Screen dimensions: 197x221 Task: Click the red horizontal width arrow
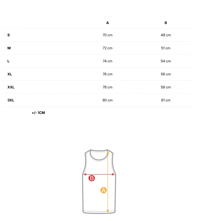pos(99,174)
